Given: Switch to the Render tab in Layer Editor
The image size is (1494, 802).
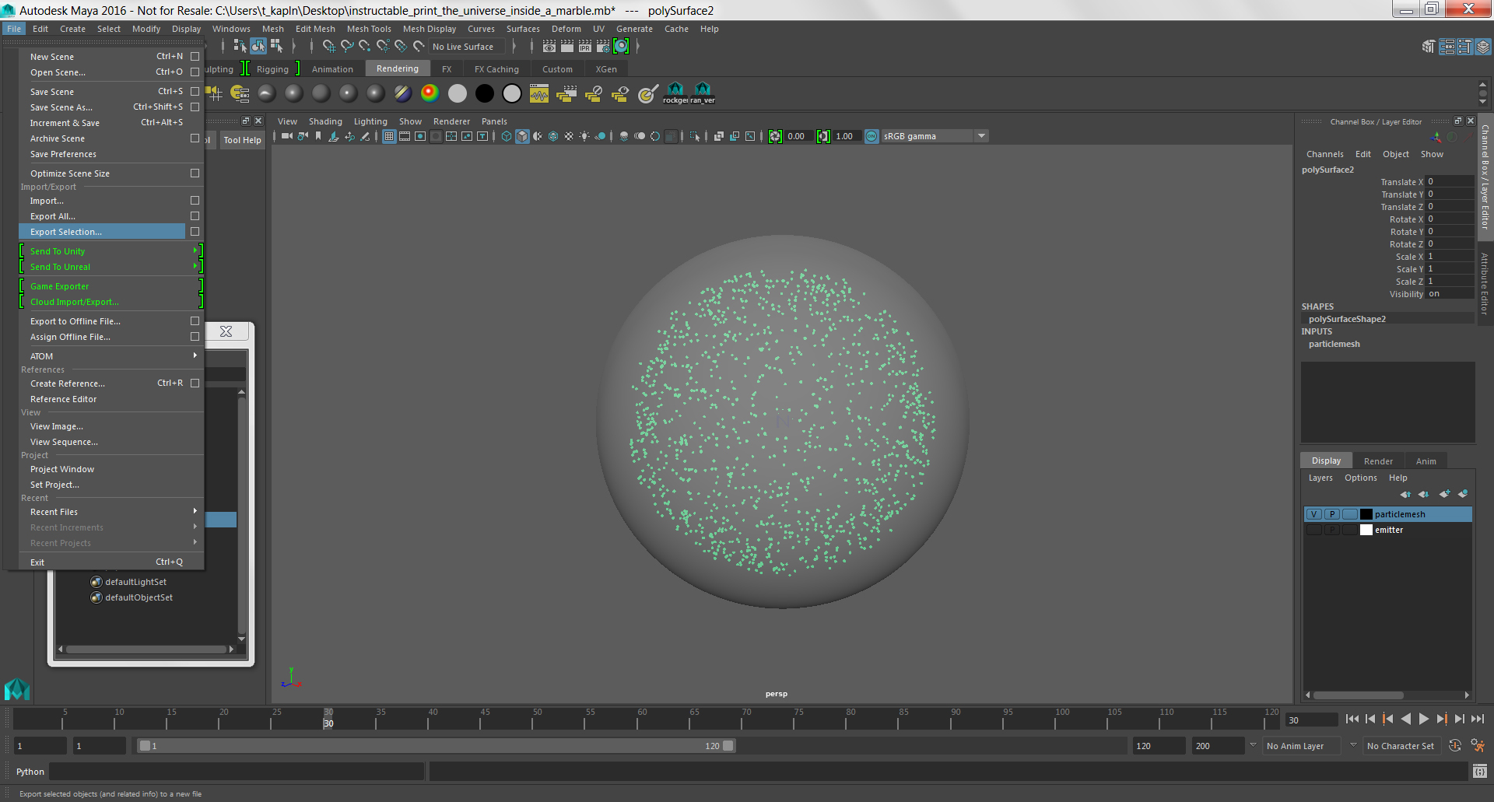Looking at the screenshot, I should pos(1378,461).
